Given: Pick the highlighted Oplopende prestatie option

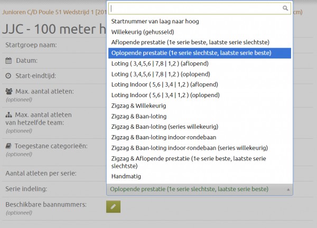Looking at the screenshot, I should (191, 53).
